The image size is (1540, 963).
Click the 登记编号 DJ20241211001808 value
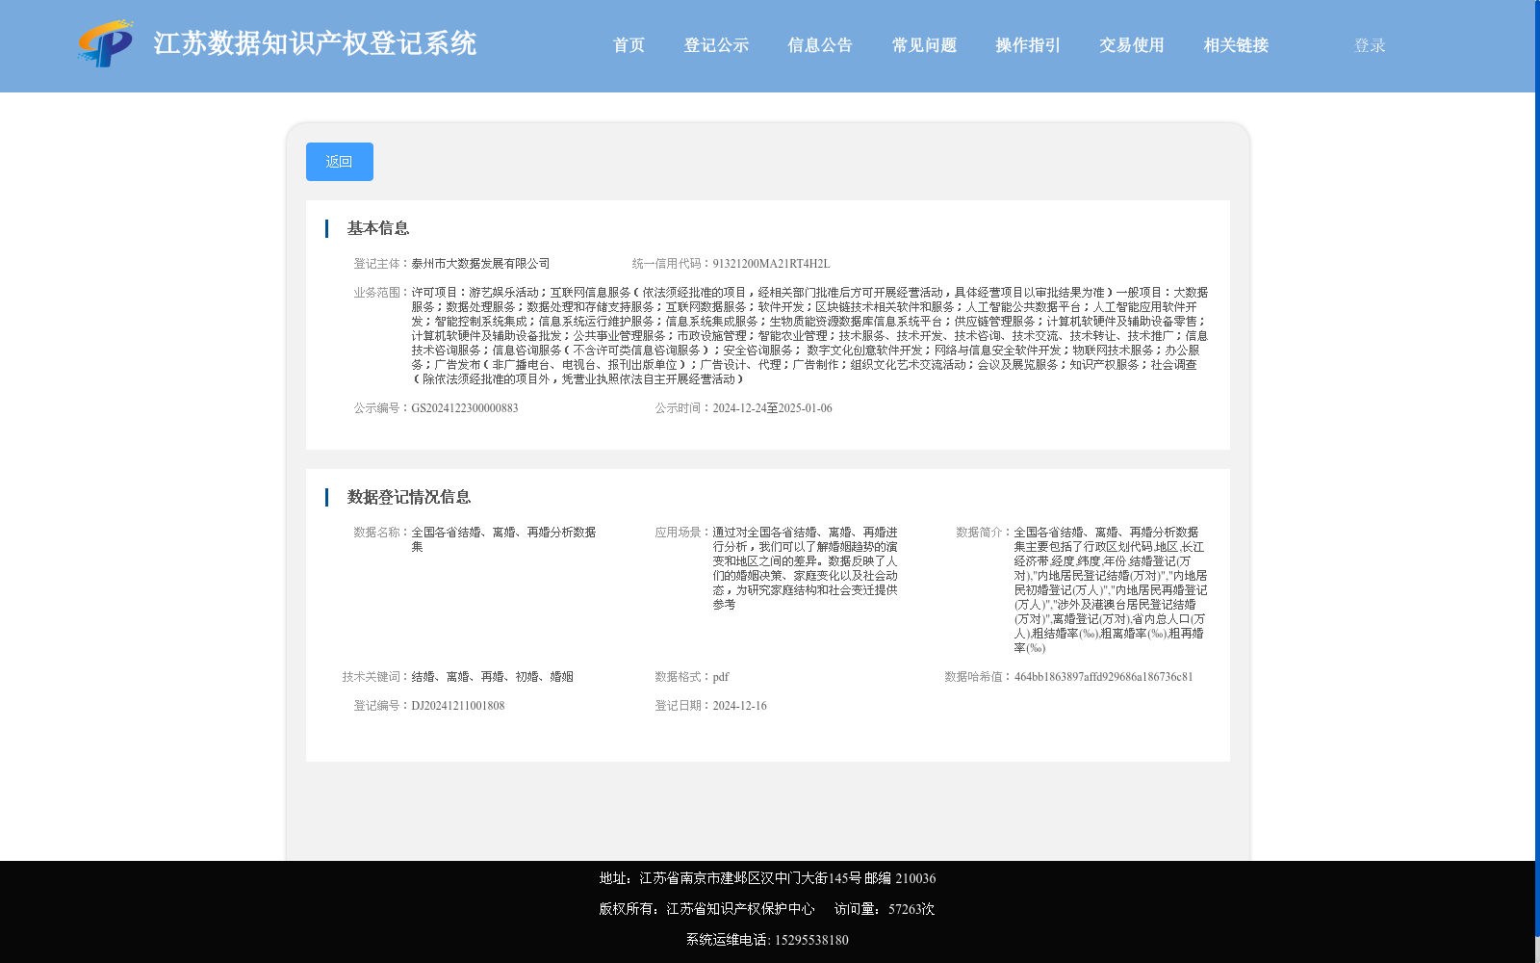coord(457,705)
